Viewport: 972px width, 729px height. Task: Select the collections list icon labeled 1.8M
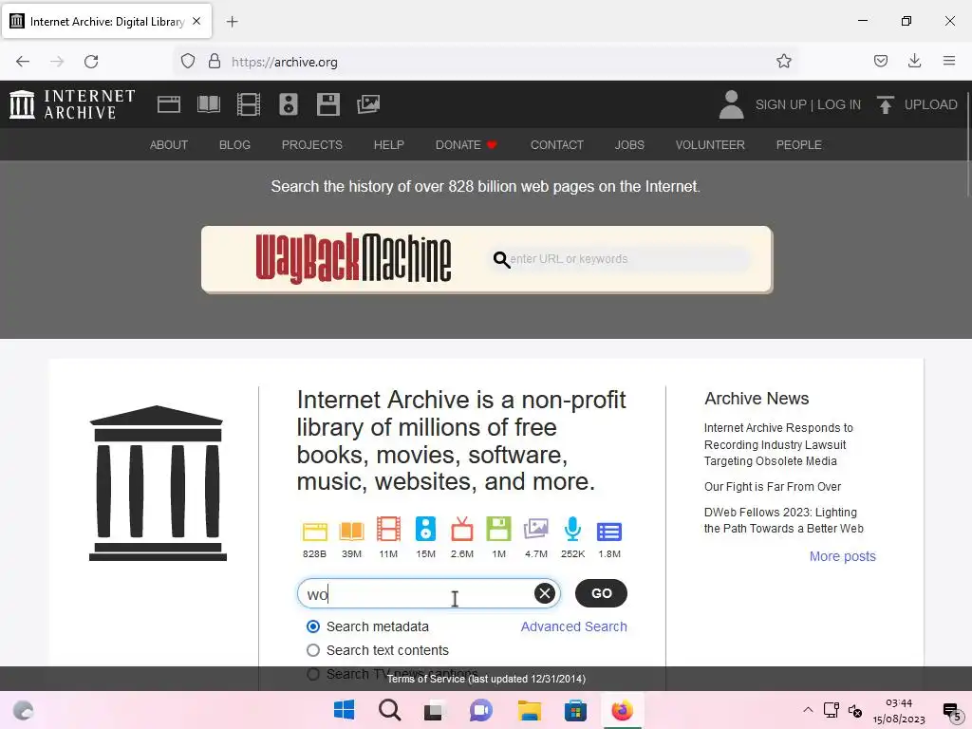pyautogui.click(x=609, y=532)
